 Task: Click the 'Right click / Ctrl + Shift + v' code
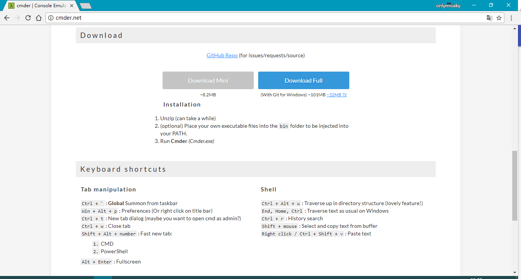tap(303, 234)
